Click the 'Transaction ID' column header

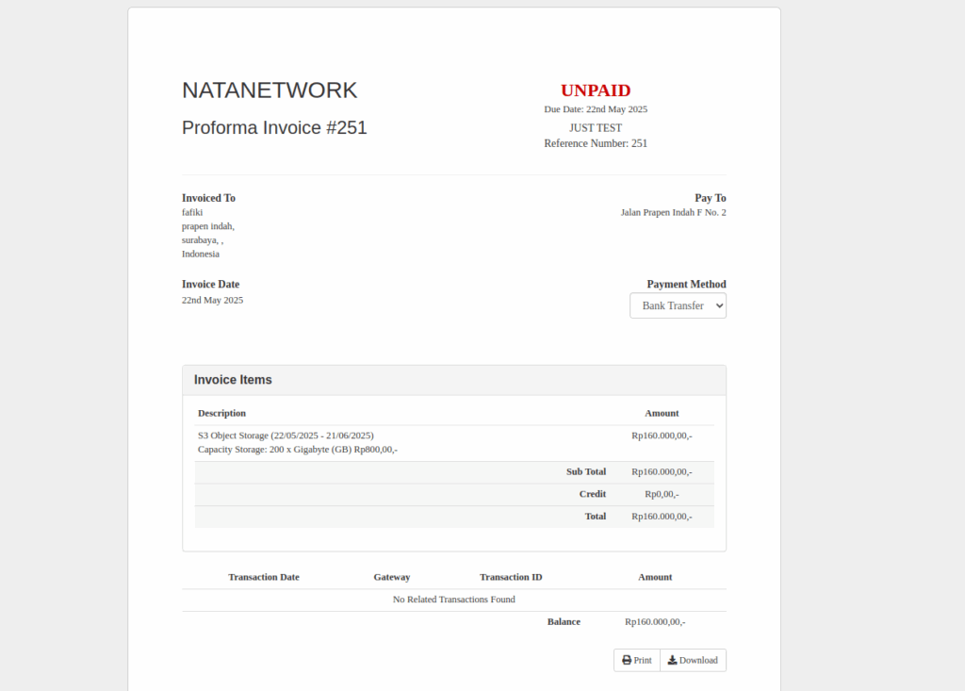click(511, 577)
